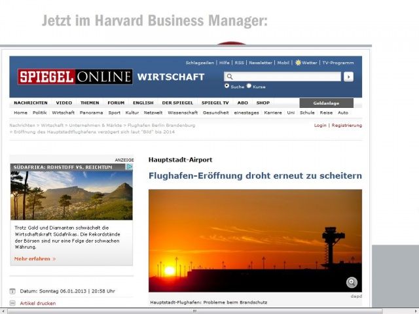
Task: Open the airport sunset photo
Action: [x=255, y=241]
